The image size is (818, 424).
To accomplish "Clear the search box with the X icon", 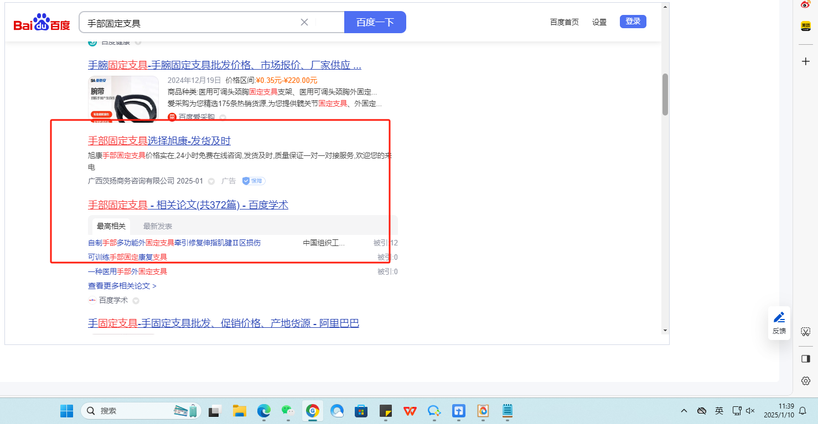I will point(304,22).
